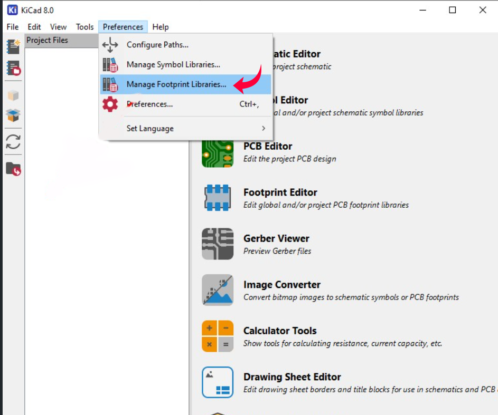Click the KiCad logo in title bar
Viewport: 498px width, 415px height.
click(12, 10)
